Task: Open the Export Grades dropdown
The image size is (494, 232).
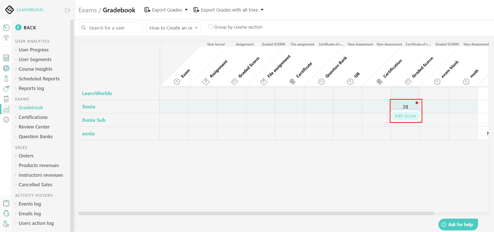Action: pyautogui.click(x=166, y=10)
